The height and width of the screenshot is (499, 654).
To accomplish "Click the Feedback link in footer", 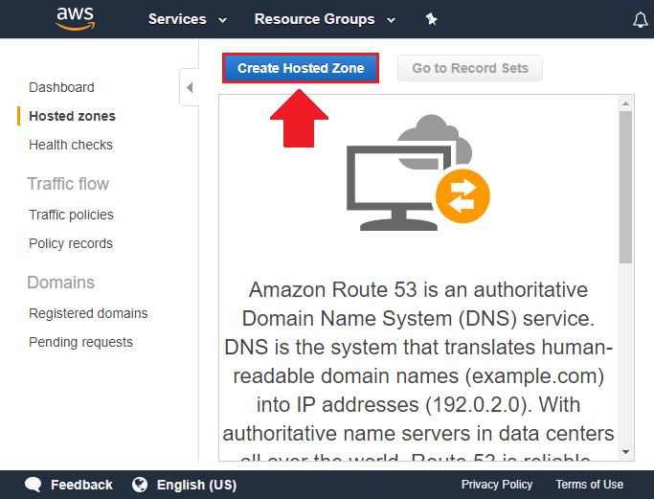I will pos(81,485).
